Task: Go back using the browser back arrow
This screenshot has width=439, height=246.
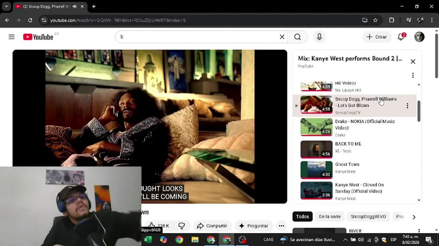Action: pos(7,20)
